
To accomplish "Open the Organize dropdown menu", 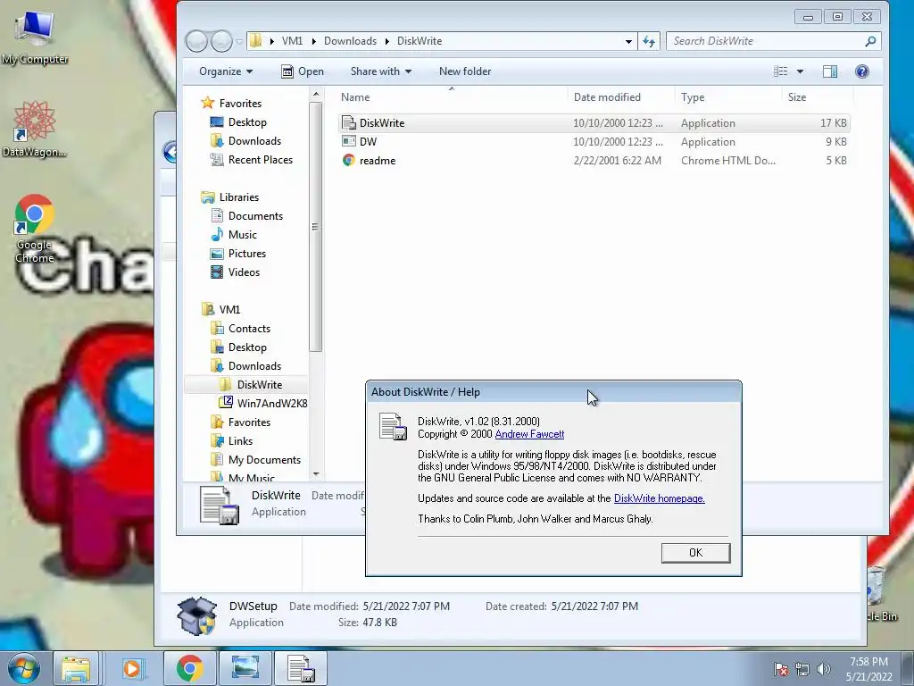I will pos(226,71).
